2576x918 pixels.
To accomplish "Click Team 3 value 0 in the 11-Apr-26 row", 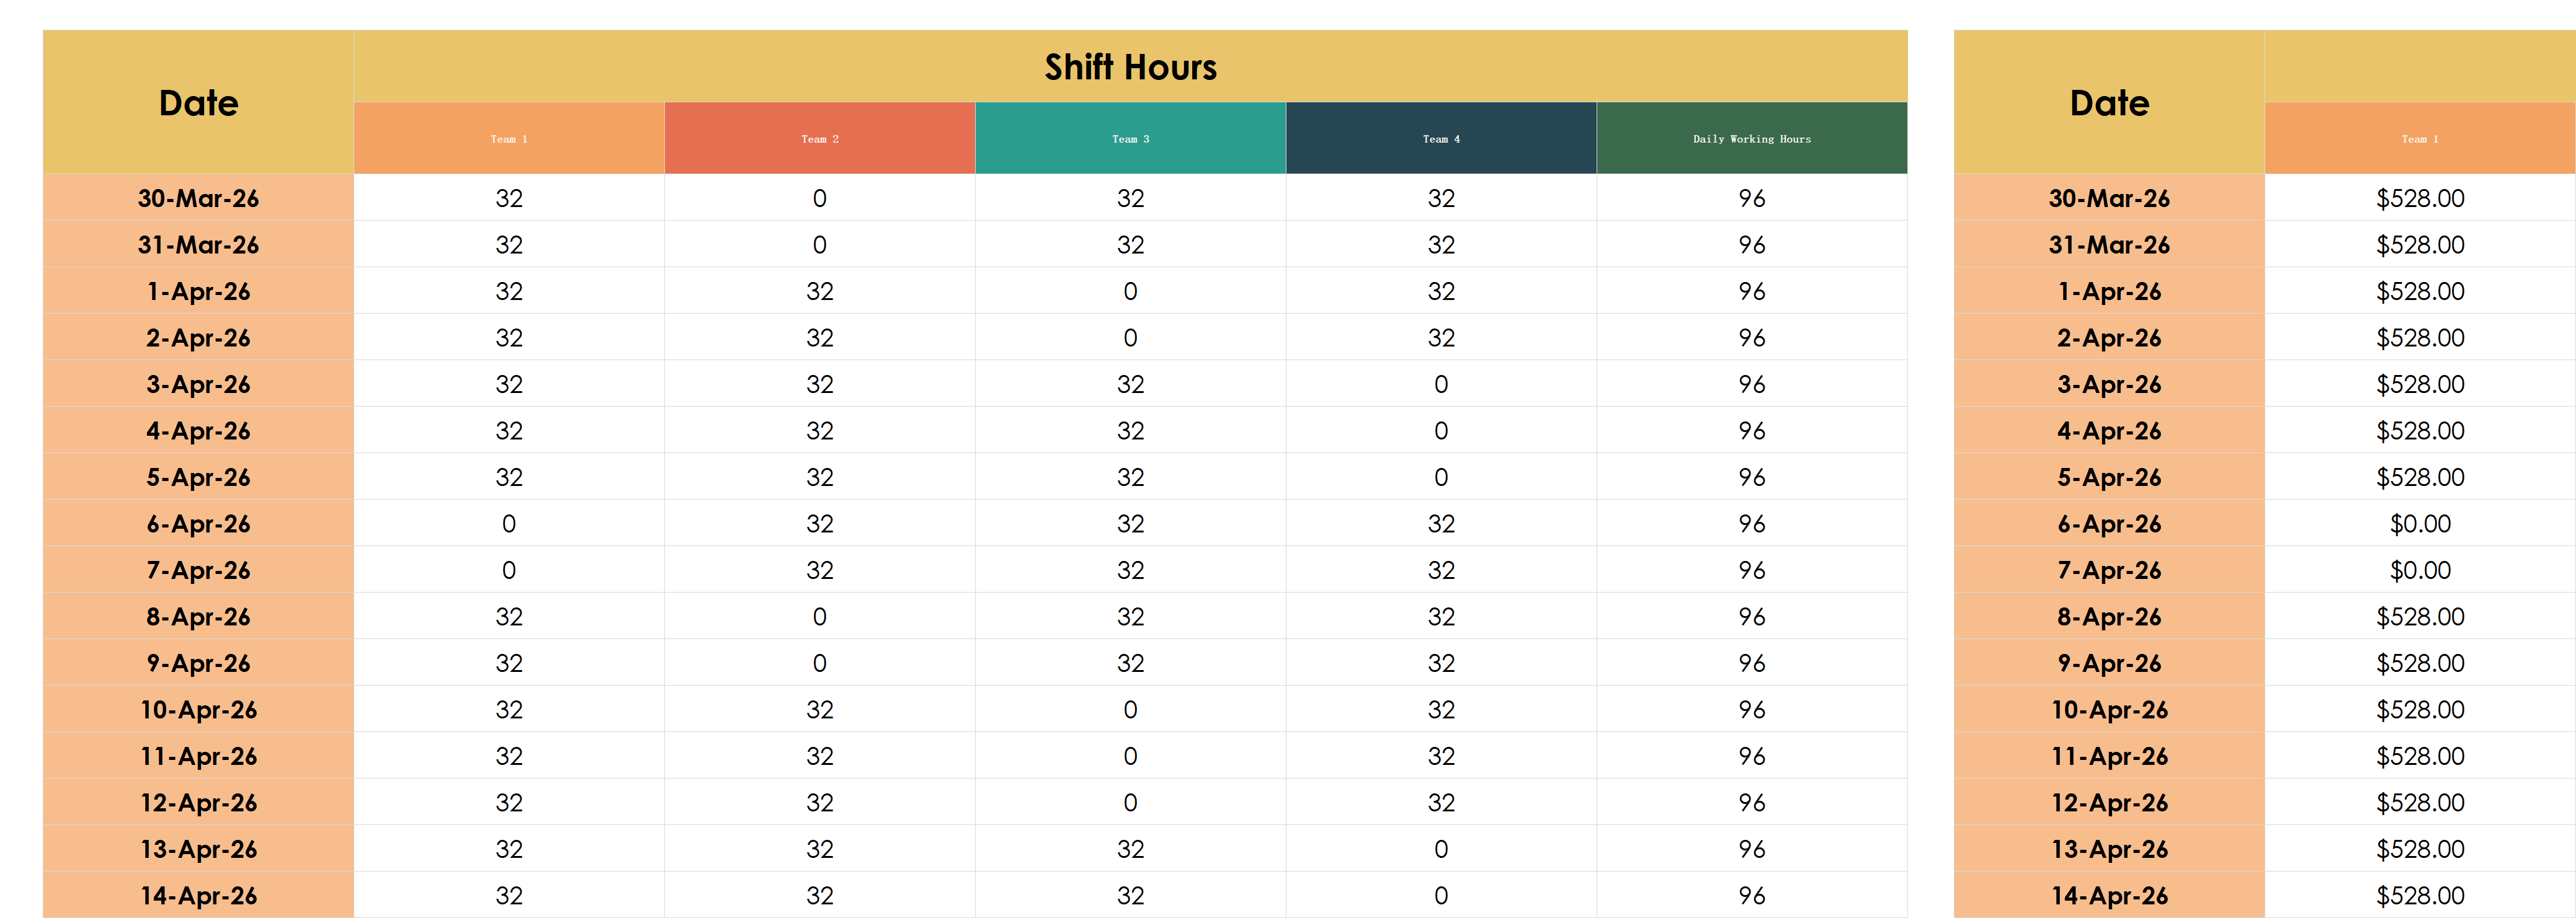I will [x=1130, y=755].
